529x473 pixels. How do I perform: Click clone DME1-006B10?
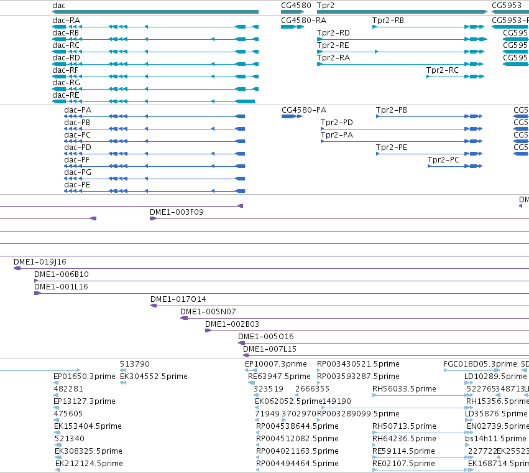(62, 274)
